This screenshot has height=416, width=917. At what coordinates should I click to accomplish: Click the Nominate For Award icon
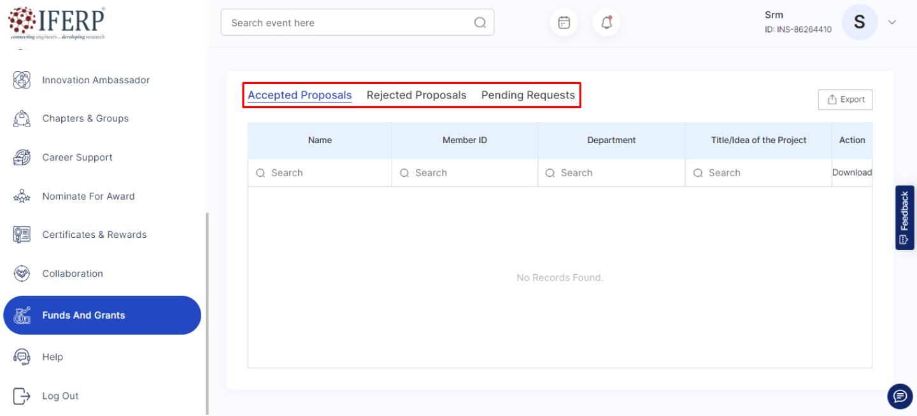coord(22,197)
